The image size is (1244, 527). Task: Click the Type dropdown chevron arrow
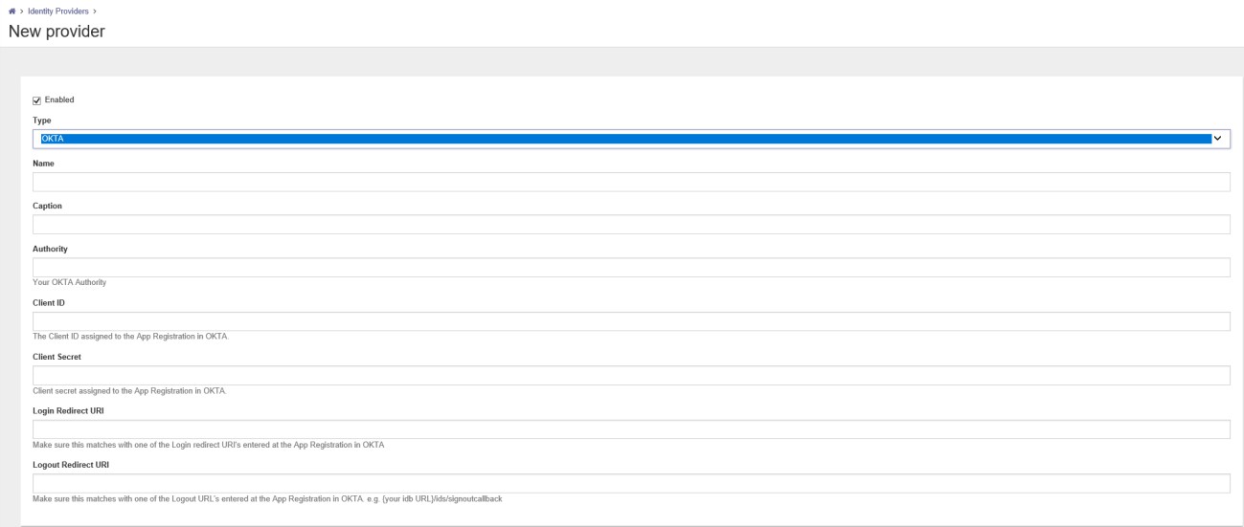1218,139
